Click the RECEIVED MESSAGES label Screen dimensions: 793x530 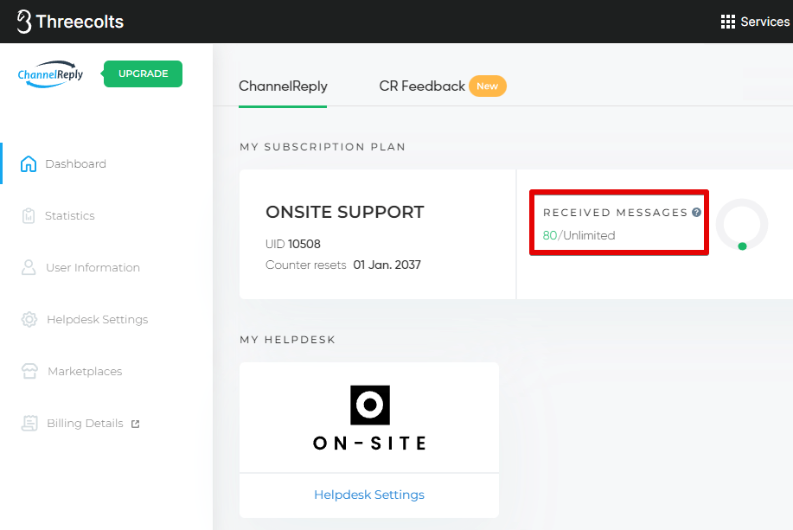pyautogui.click(x=616, y=213)
